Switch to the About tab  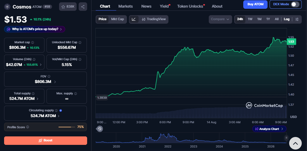click(x=217, y=6)
